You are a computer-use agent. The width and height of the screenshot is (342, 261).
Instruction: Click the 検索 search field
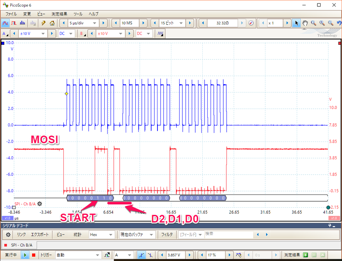coord(228,235)
